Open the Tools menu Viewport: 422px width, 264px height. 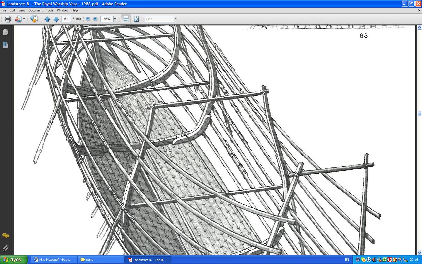pos(50,10)
